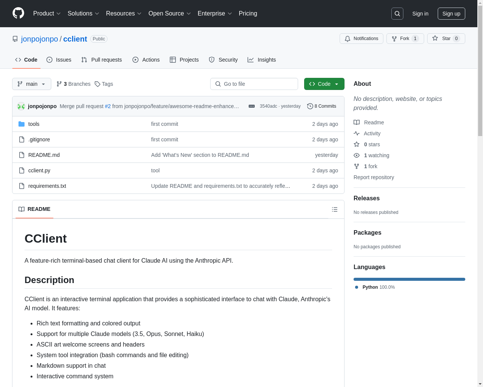The height and width of the screenshot is (387, 483).
Task: View 1 watching in About sidebar
Action: 371,155
